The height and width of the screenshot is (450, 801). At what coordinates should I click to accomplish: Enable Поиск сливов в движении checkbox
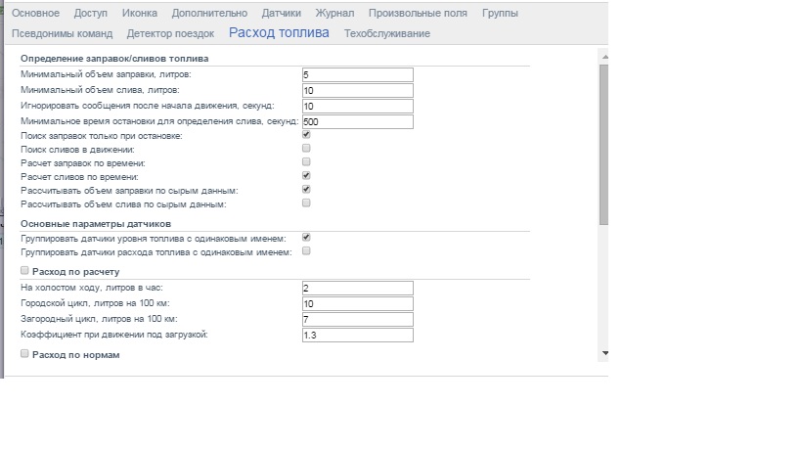pos(307,149)
